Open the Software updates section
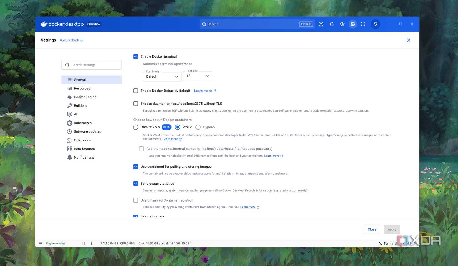 tap(92, 131)
